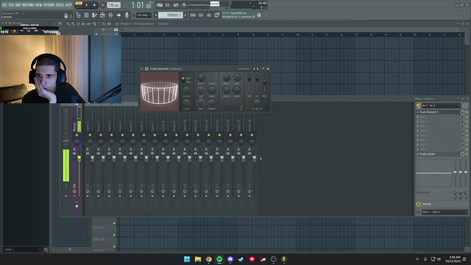Click the DELAY knob in Reeverb

(201, 77)
